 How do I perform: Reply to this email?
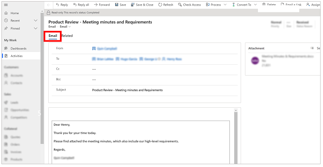(62, 5)
